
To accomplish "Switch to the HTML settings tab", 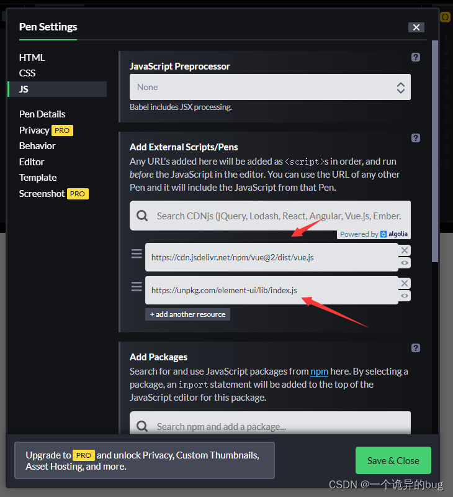I will [x=32, y=58].
